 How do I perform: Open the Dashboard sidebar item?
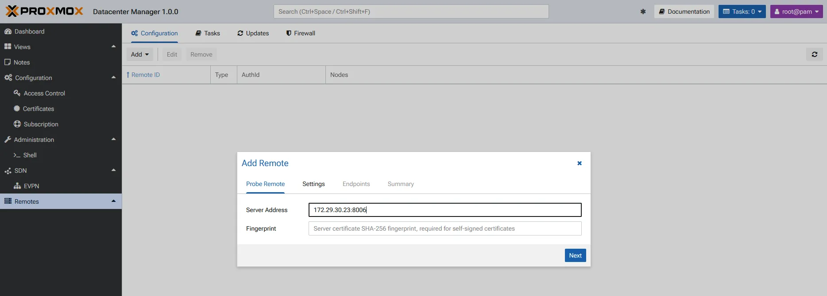(29, 31)
